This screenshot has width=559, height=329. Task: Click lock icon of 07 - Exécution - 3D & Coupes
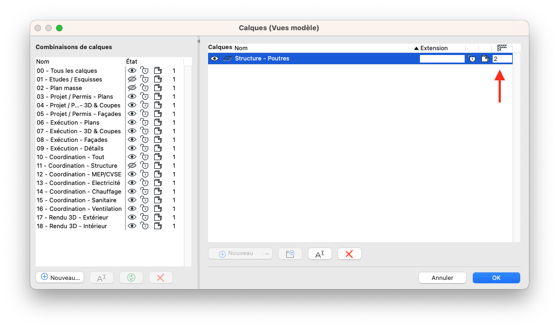[144, 131]
